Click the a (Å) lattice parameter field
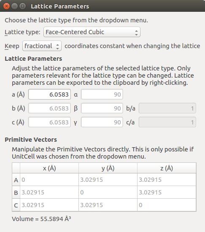 click(x=49, y=94)
